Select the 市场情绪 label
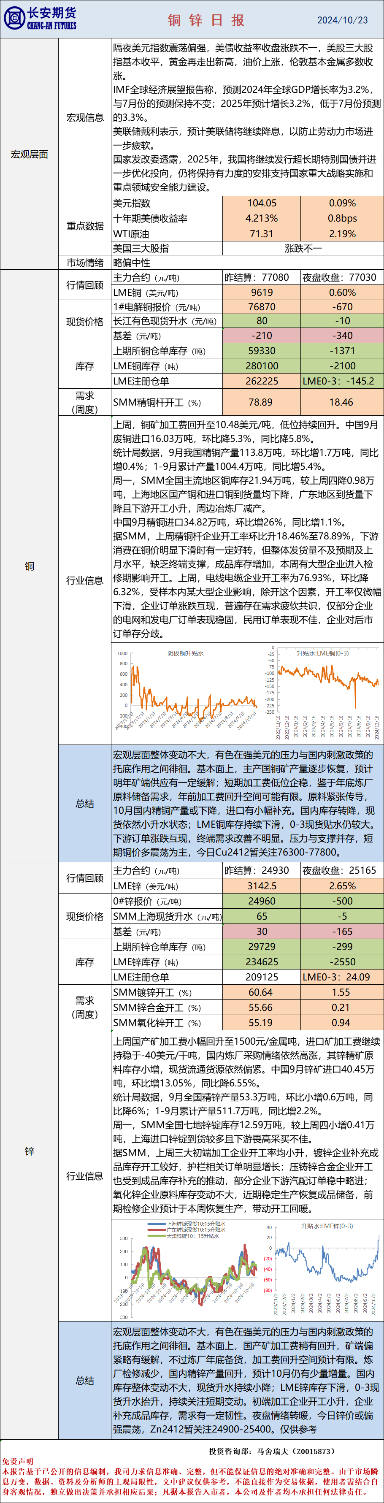 85,263
